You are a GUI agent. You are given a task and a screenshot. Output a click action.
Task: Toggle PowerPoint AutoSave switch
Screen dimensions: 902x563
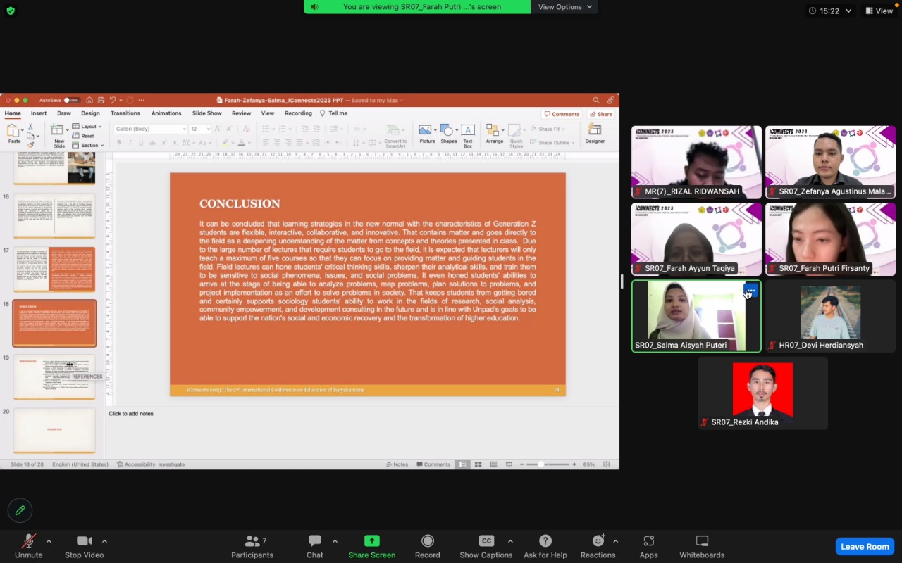(x=70, y=100)
